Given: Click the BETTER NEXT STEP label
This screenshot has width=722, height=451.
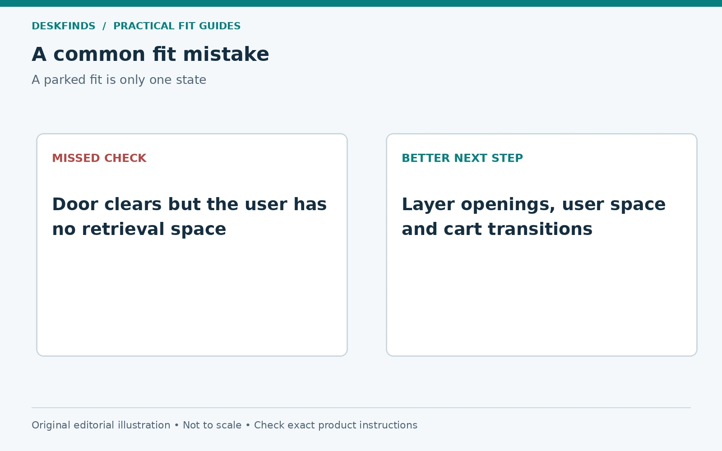Looking at the screenshot, I should coord(462,158).
